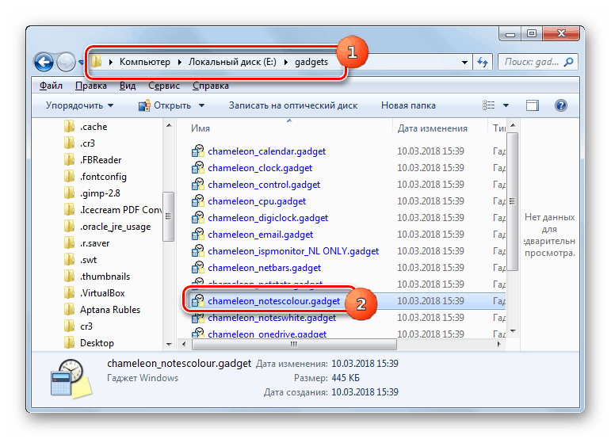Click right arrow of horizontal scrollbar

(498, 345)
